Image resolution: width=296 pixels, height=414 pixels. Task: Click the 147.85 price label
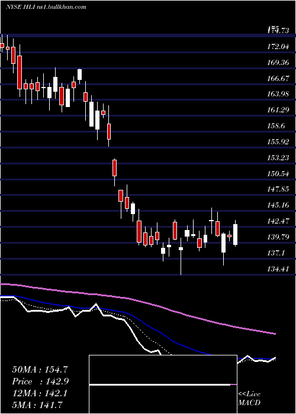[278, 189]
